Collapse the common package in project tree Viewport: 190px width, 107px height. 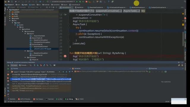(25, 57)
